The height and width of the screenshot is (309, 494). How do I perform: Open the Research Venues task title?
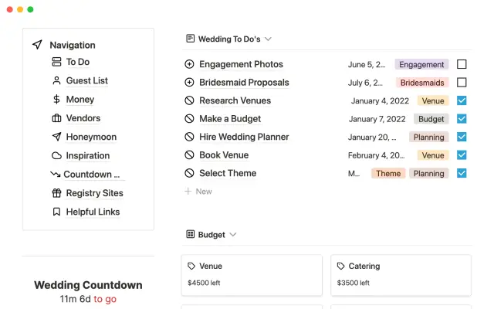pos(235,100)
